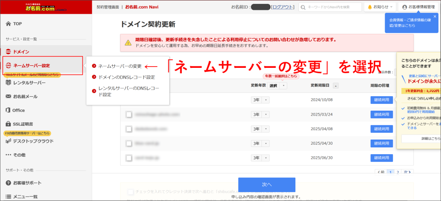
Task: Click the Office icon in sidebar
Action: [x=8, y=110]
